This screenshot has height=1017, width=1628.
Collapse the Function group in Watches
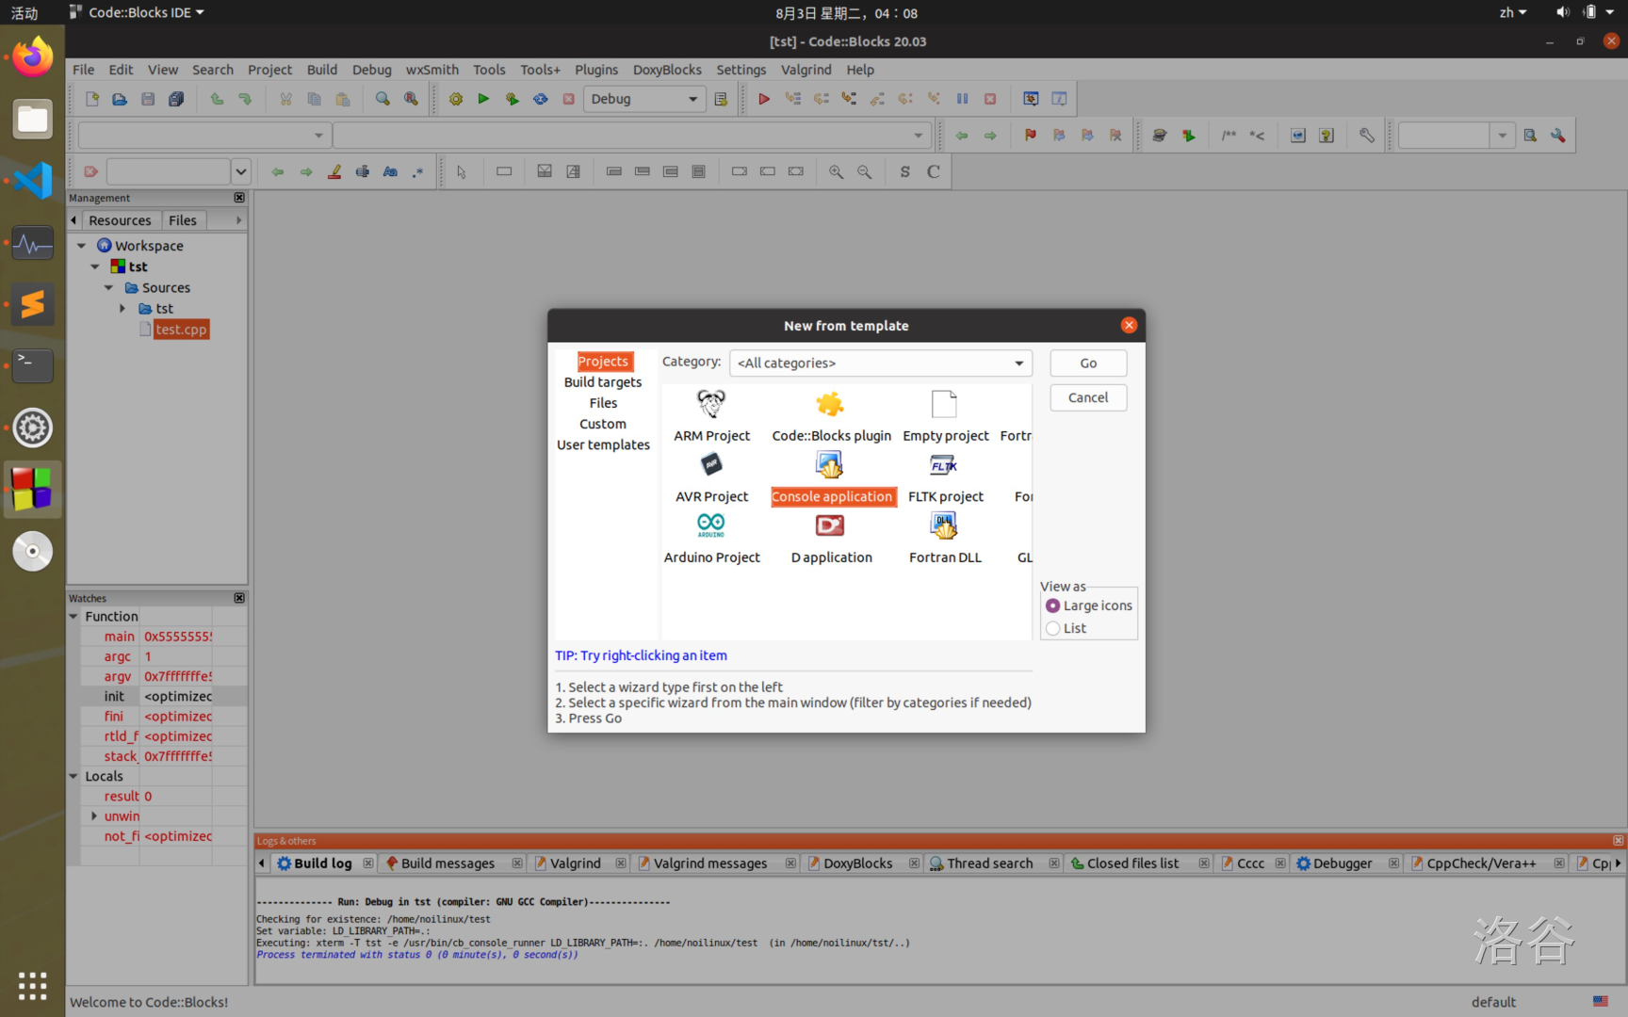[x=73, y=616]
